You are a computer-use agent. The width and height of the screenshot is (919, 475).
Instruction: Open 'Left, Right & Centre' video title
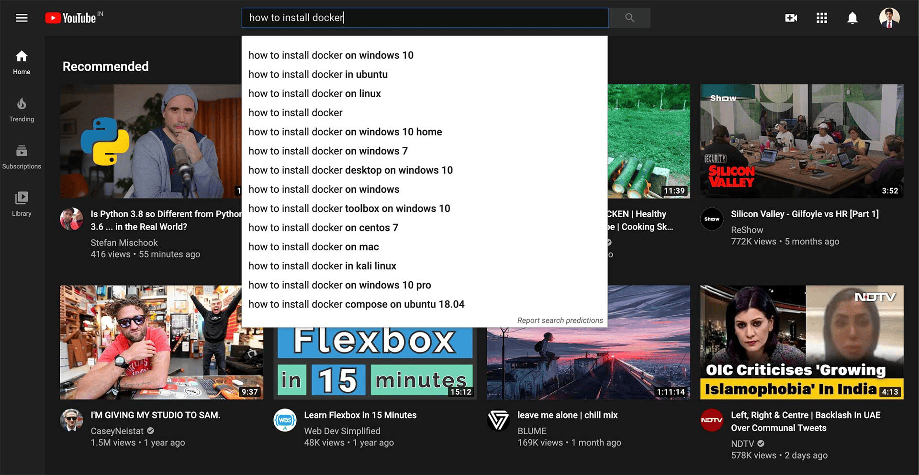tap(806, 421)
